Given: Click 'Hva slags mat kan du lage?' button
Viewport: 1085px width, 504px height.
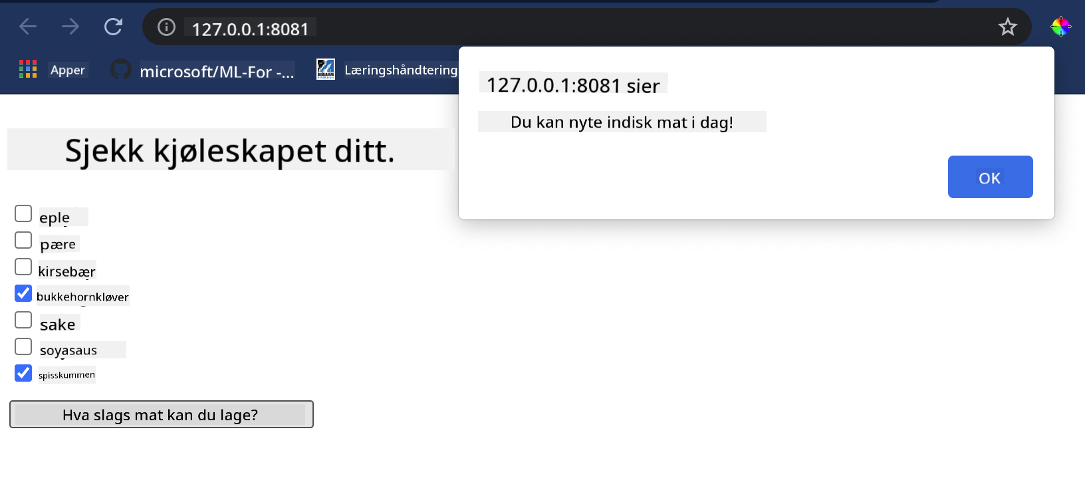Looking at the screenshot, I should pyautogui.click(x=162, y=414).
